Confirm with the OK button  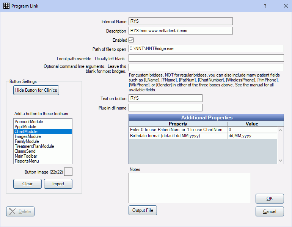tap(270, 199)
